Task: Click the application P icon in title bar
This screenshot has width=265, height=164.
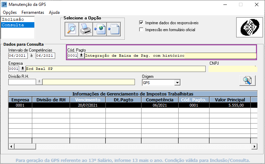Action: pos(4,4)
